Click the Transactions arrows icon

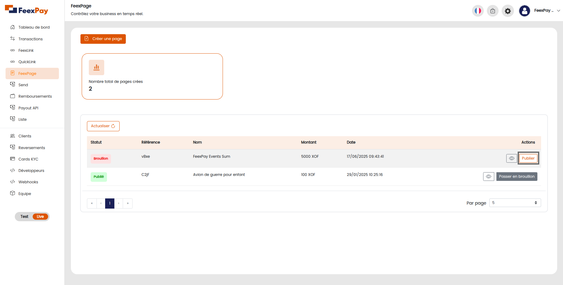tap(13, 39)
